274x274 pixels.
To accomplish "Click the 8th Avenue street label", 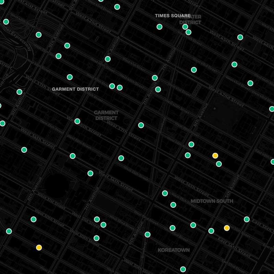I will click(35, 189).
